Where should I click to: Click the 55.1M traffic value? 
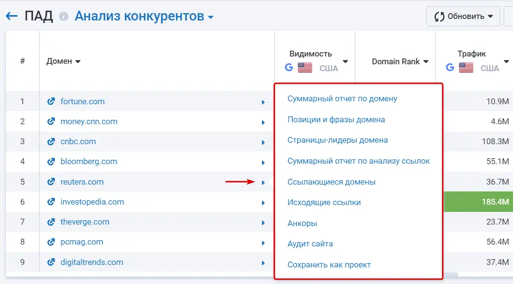(497, 162)
